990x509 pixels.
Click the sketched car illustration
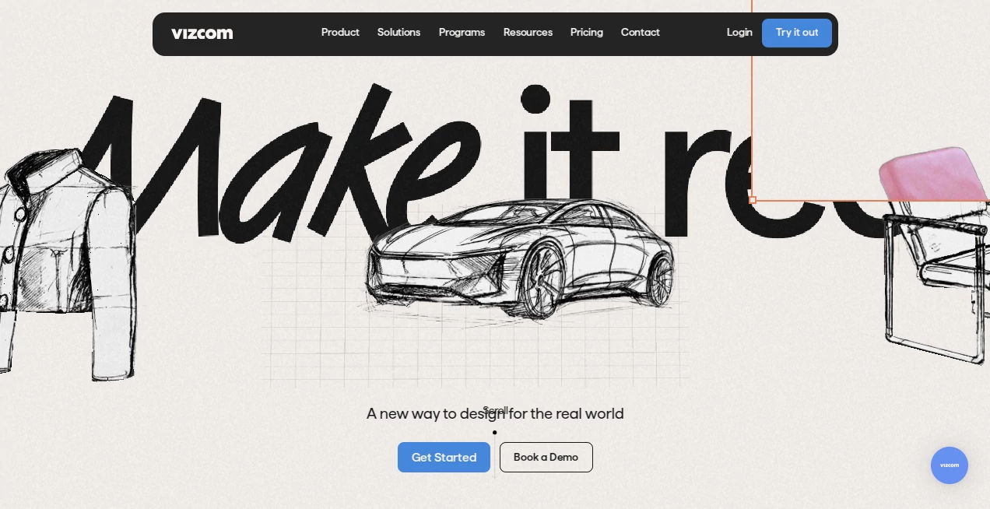519,260
